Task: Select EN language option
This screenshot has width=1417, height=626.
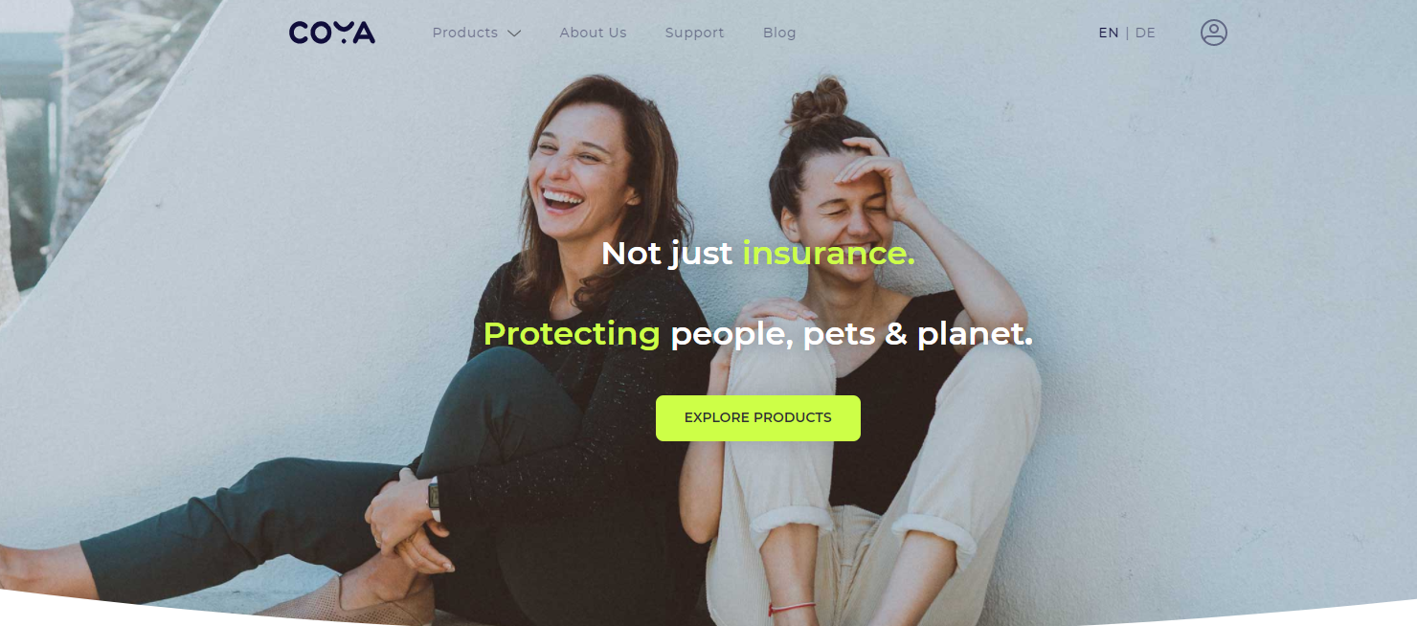Action: pos(1109,33)
